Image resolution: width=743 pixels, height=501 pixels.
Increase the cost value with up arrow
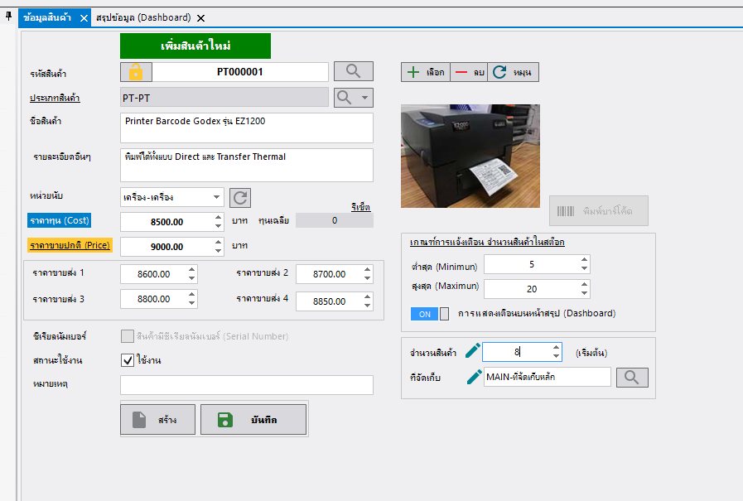coord(218,217)
